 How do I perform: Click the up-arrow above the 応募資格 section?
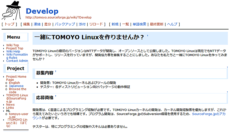coord(227,92)
